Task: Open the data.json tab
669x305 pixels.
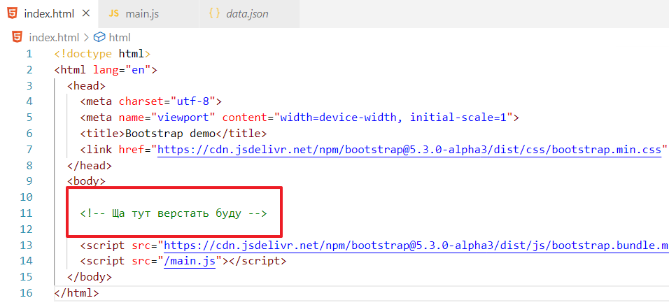Action: pyautogui.click(x=247, y=14)
